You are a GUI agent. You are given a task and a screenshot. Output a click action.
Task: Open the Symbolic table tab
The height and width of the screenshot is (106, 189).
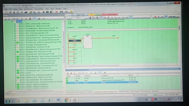pyautogui.click(x=124, y=92)
